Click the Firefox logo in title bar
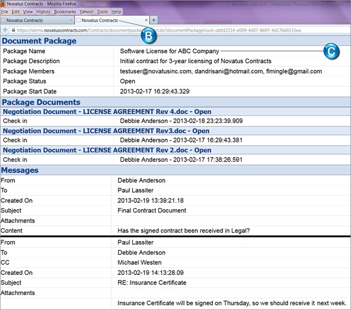Screen dimensions: 351x310 (3, 4)
